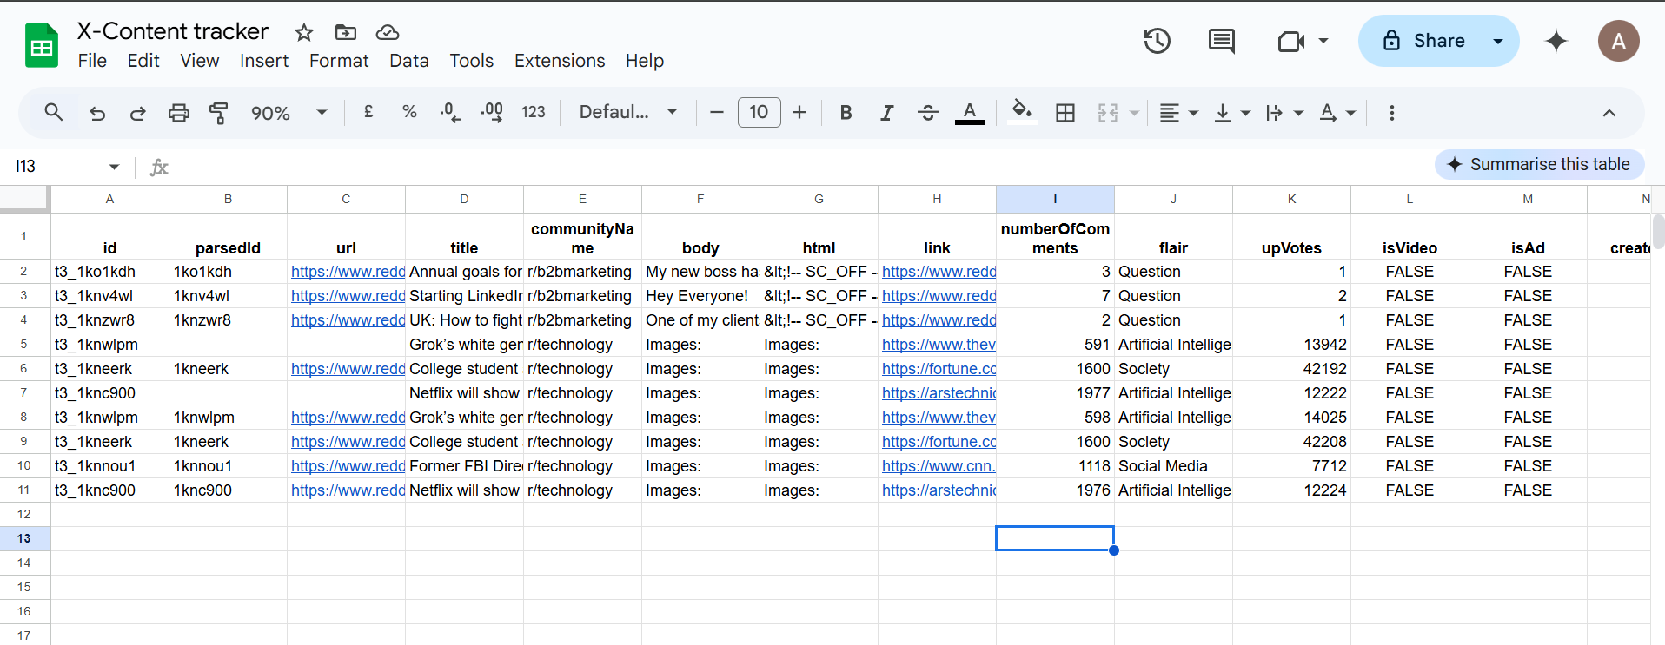Select row 13 header
The image size is (1665, 645).
tap(24, 538)
